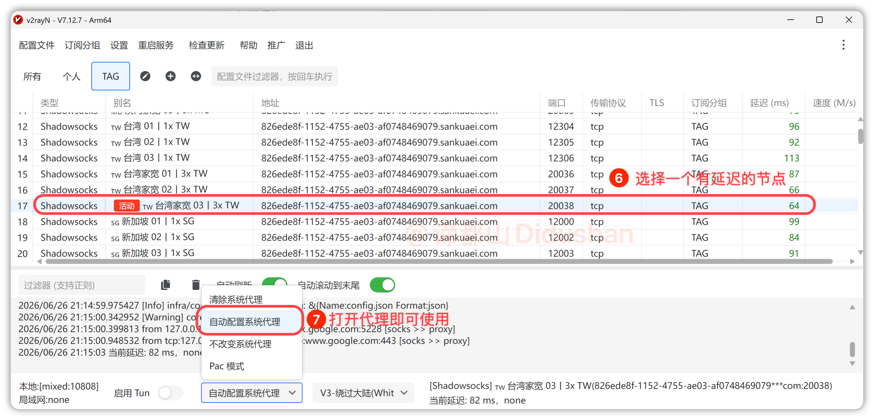Image resolution: width=874 pixels, height=420 pixels.
Task: Select the TAG group tab
Action: 111,76
